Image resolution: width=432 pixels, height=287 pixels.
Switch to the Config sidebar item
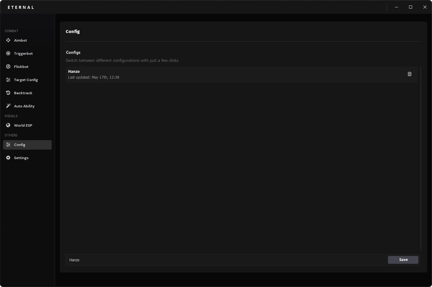point(27,145)
